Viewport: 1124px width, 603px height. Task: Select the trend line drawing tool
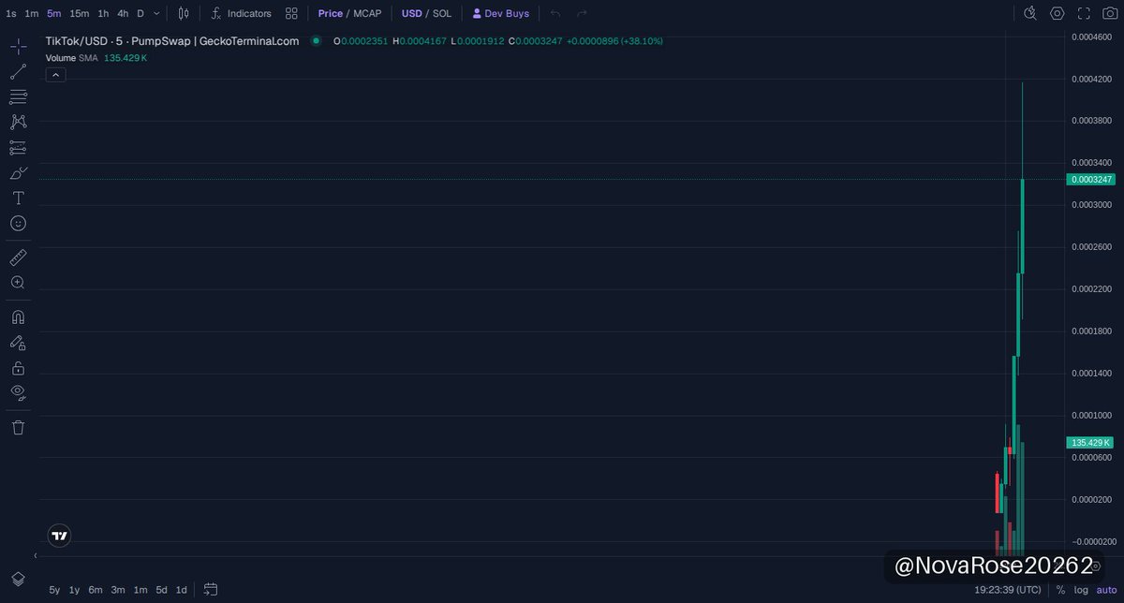18,72
